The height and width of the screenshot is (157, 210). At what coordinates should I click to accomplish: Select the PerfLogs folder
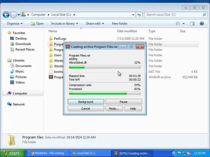click(60, 39)
